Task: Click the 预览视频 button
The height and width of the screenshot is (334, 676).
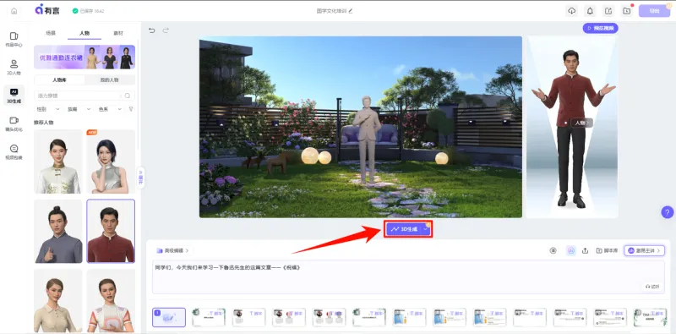Action: point(600,28)
